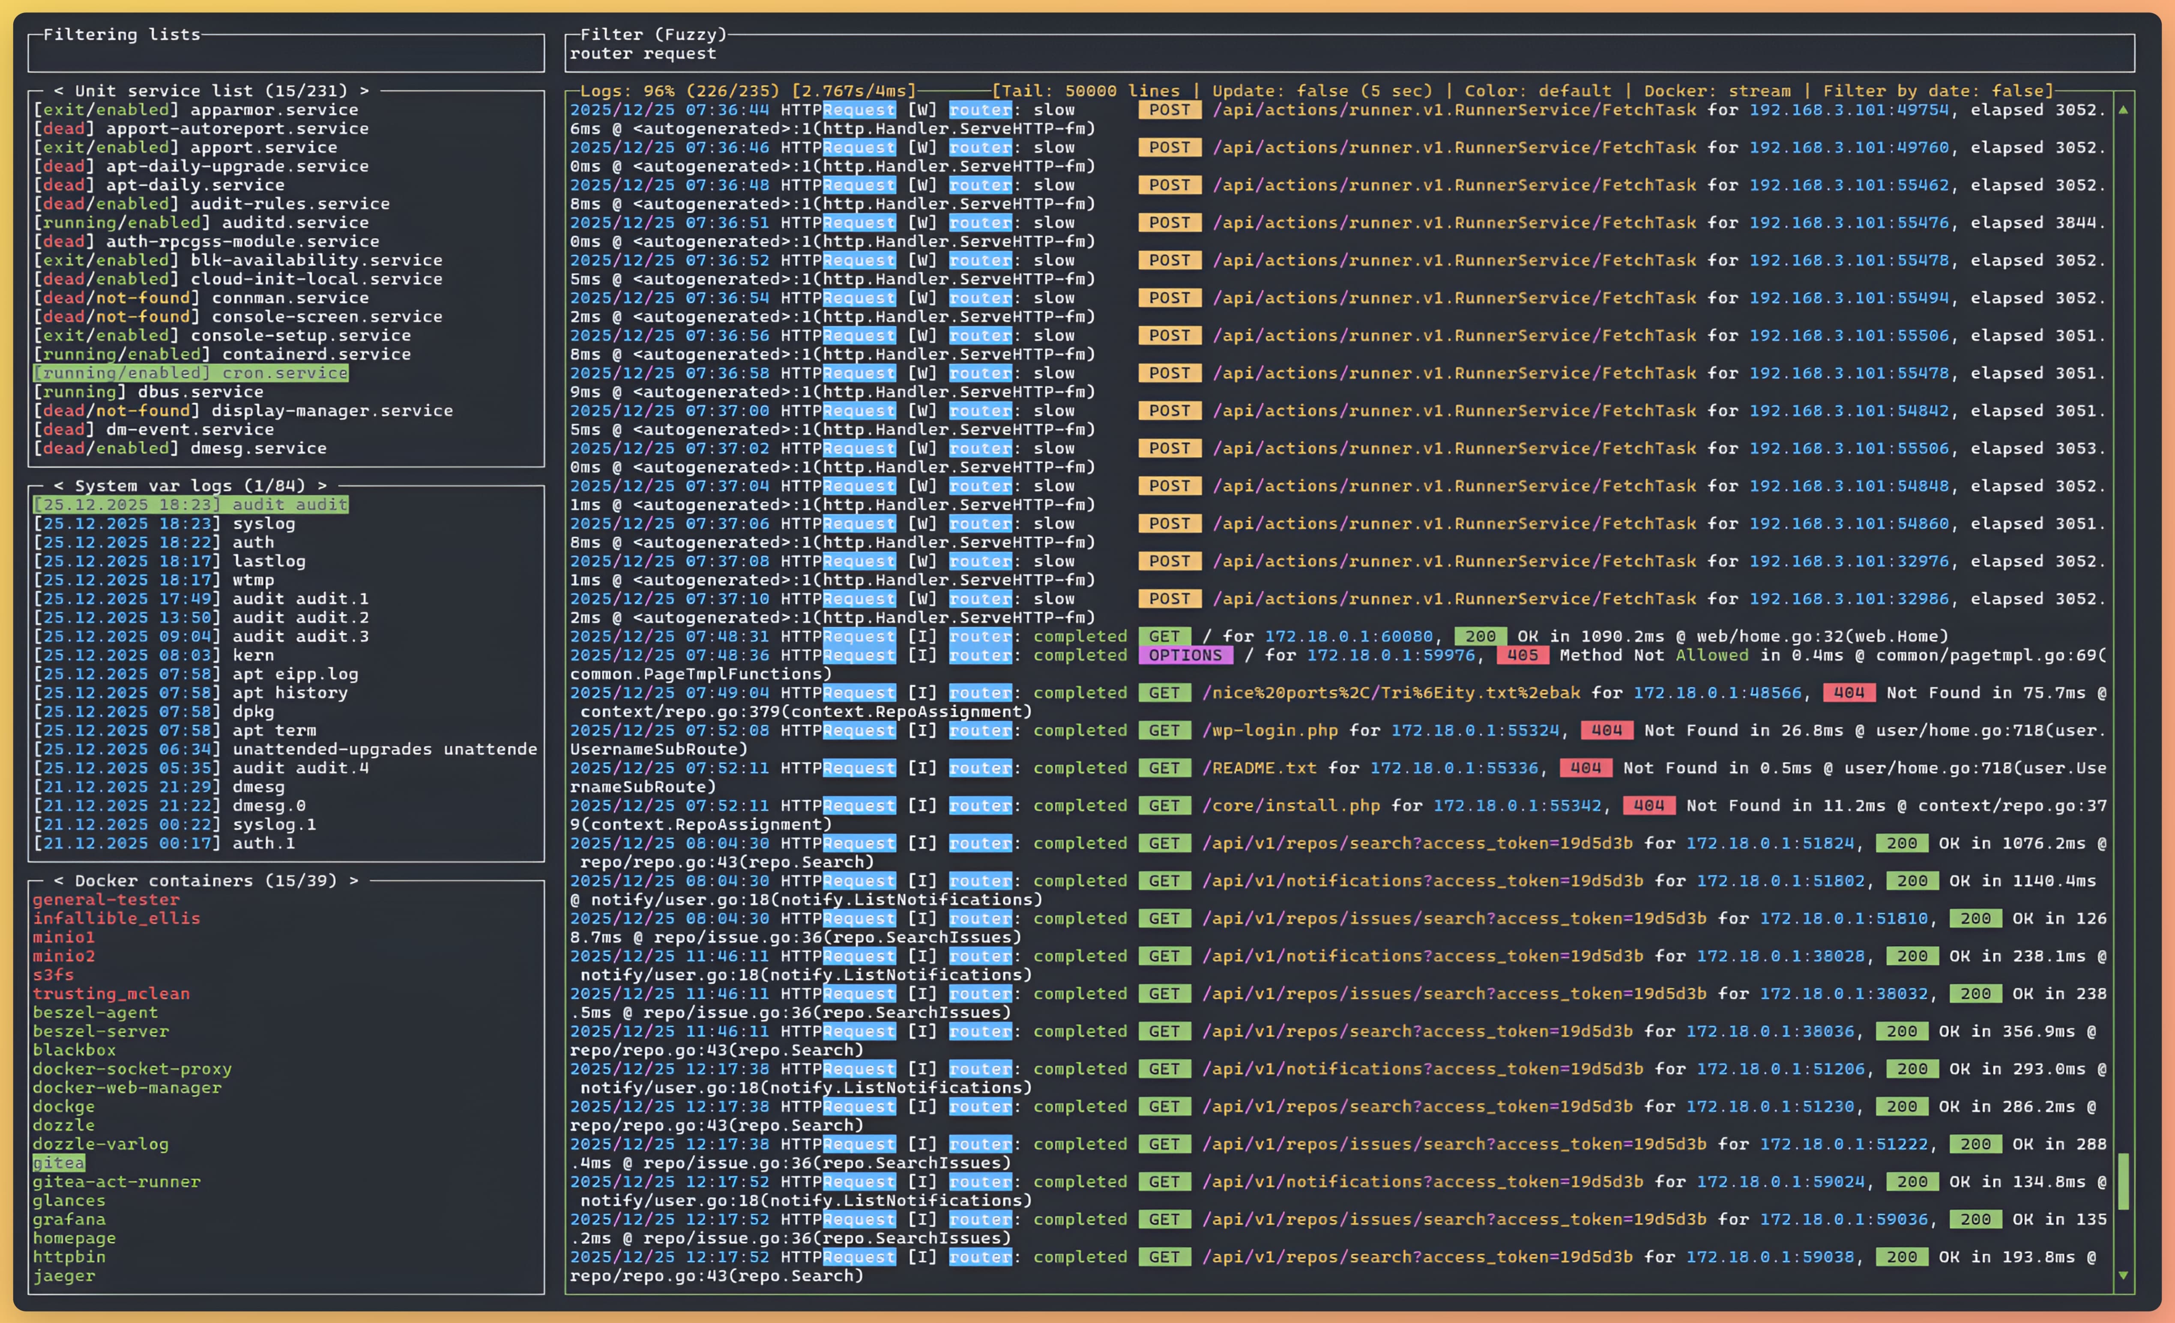
Task: Select highlighted gitea container
Action: click(58, 1163)
